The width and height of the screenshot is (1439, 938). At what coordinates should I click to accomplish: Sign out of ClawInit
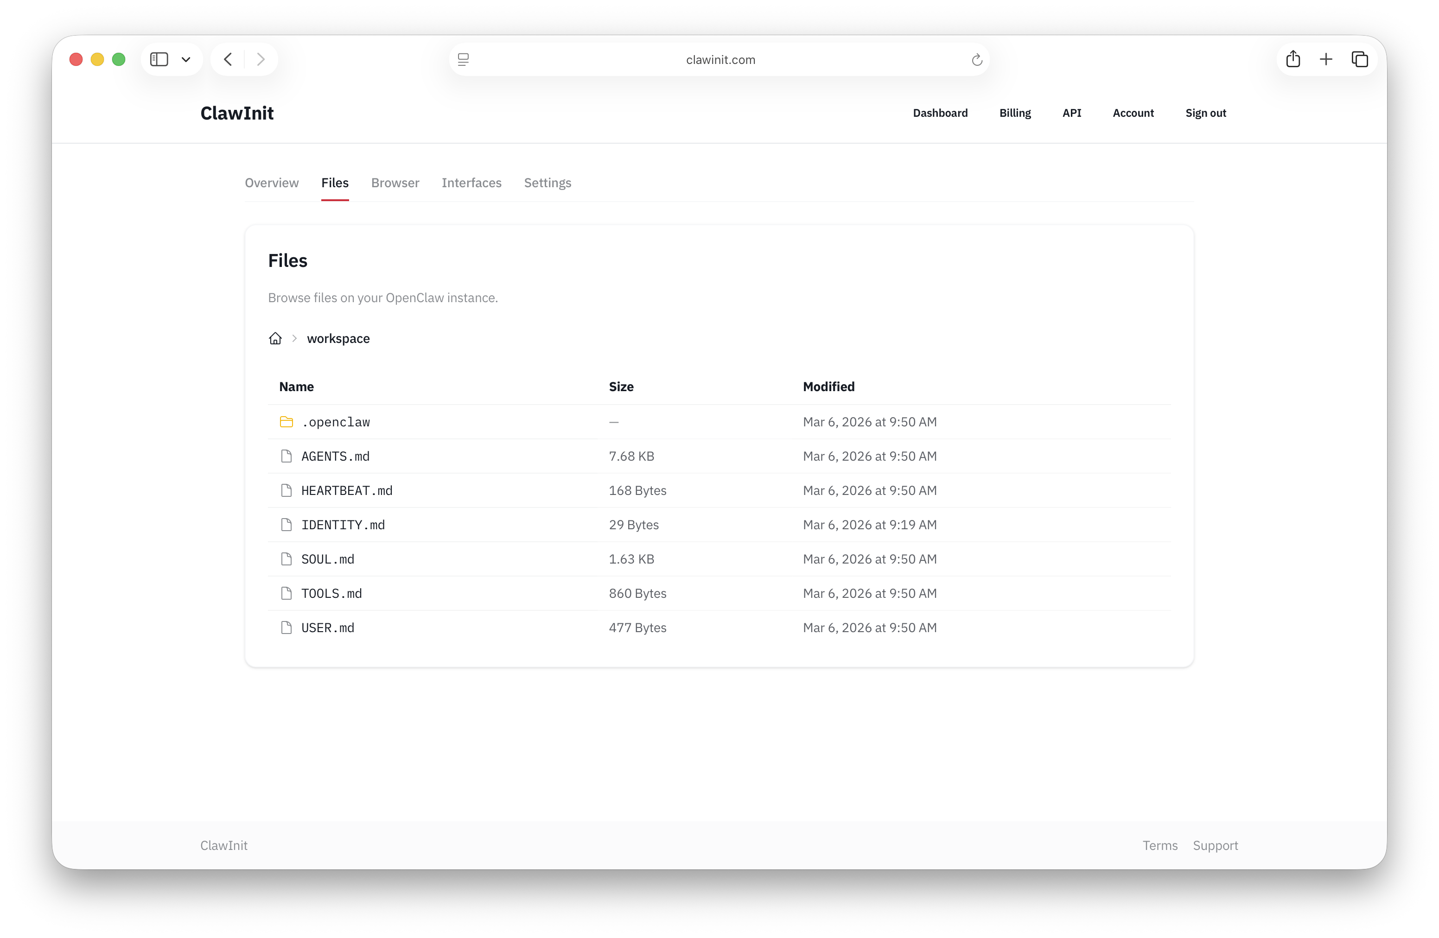[x=1205, y=113]
